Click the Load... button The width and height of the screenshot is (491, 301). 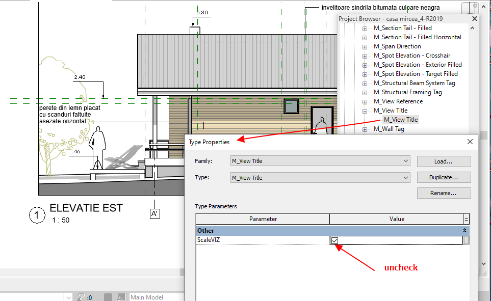(444, 161)
